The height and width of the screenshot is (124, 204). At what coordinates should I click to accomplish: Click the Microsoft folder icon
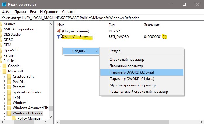tap(5, 71)
